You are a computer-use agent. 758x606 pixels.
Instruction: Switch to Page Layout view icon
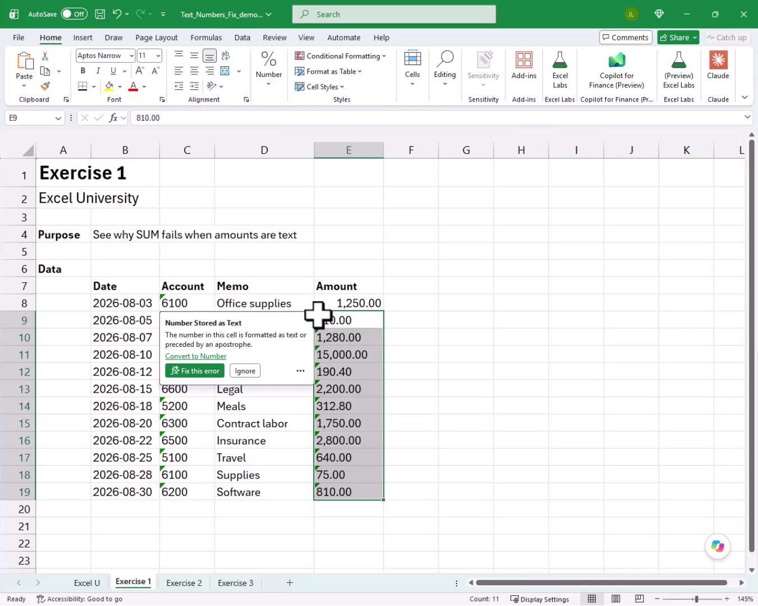pos(616,599)
